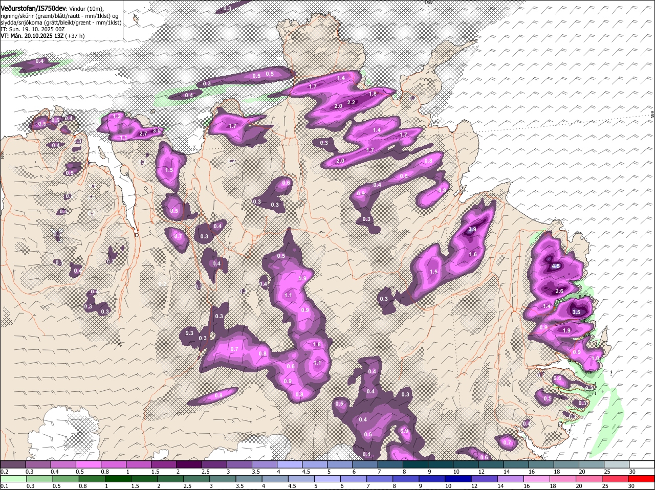Click the lower legend number label 0.1
Screen dimensions: 655x490
pos(4,486)
